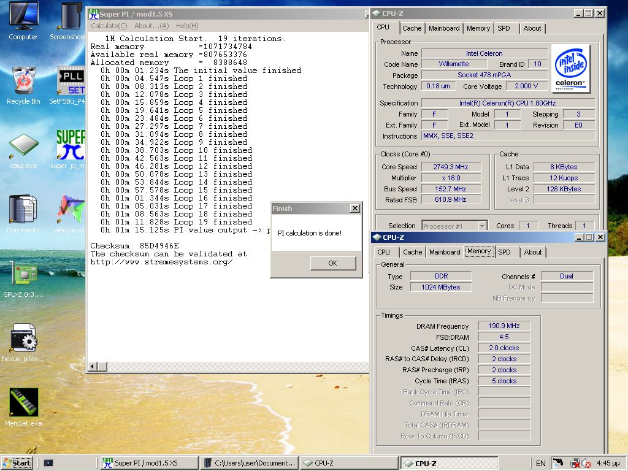This screenshot has height=471, width=628.
Task: Click the Intel Inside Celeron logo
Action: pos(571,68)
